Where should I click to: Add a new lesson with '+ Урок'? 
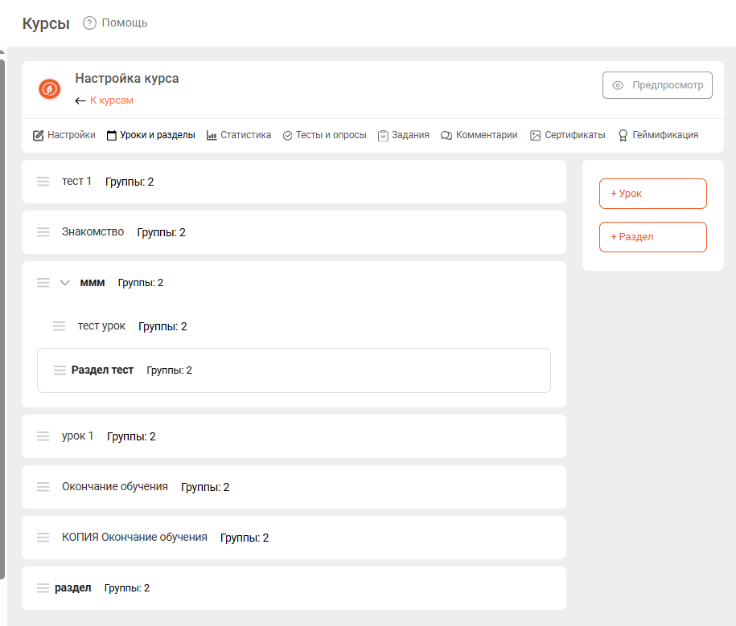click(x=652, y=194)
